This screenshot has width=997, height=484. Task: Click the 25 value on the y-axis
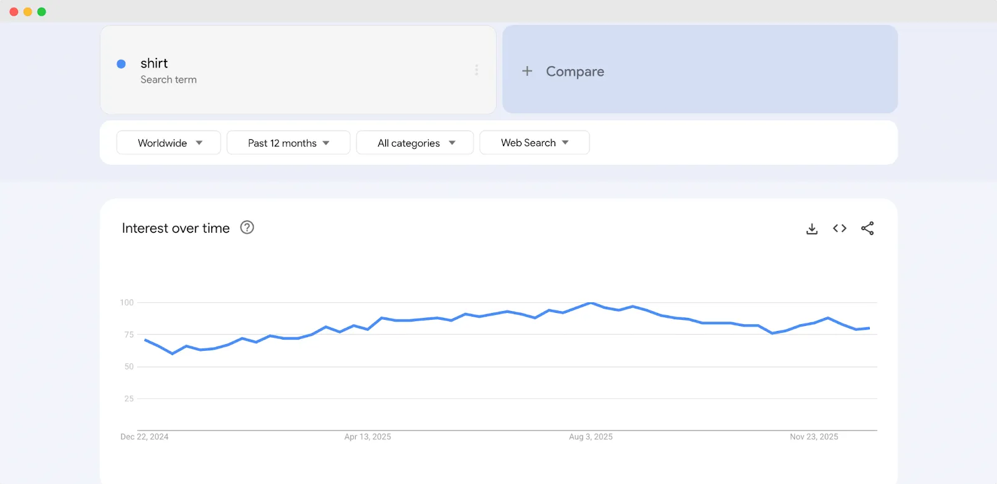click(129, 398)
